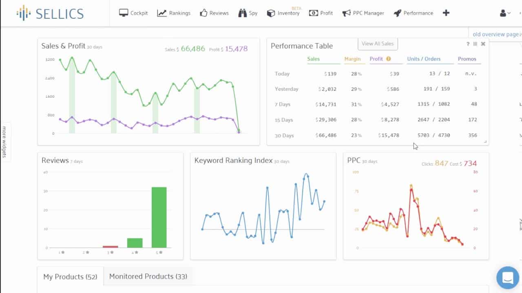This screenshot has height=293, width=522.
Task: Switch to the Monitored Products tab
Action: pyautogui.click(x=148, y=276)
